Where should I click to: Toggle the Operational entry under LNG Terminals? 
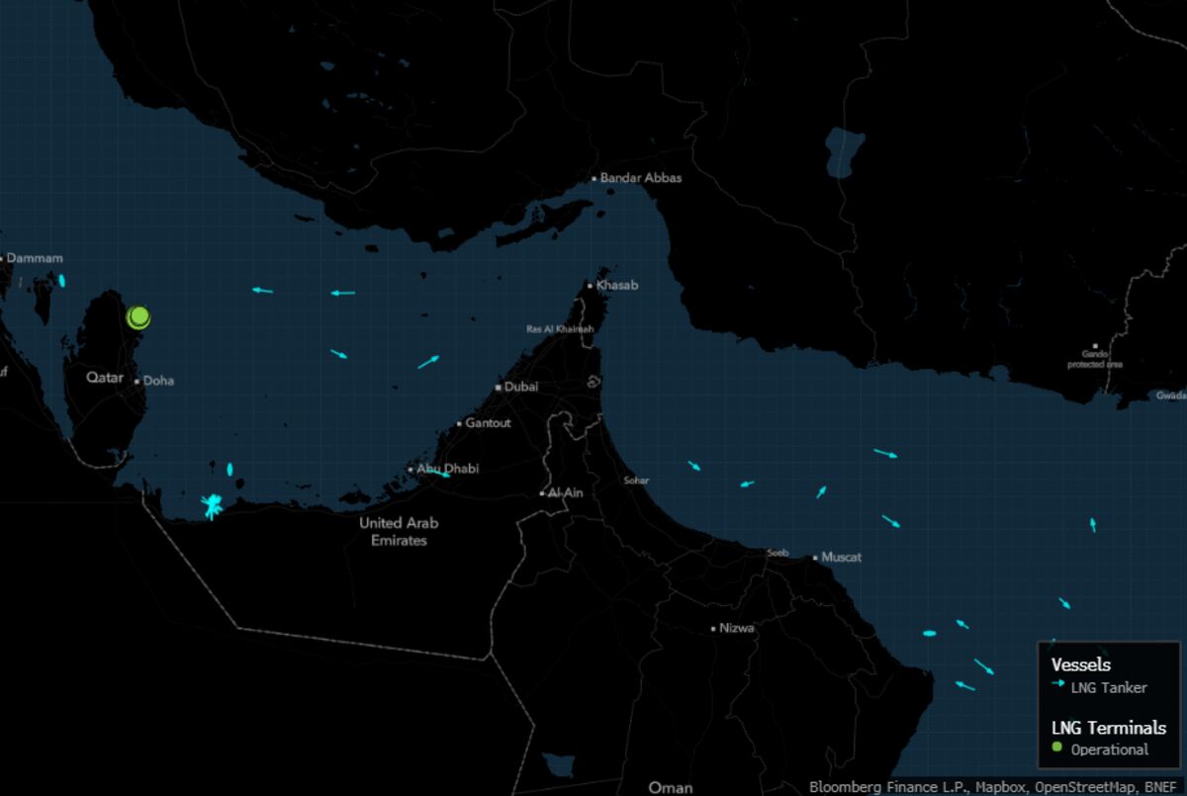tap(1108, 750)
